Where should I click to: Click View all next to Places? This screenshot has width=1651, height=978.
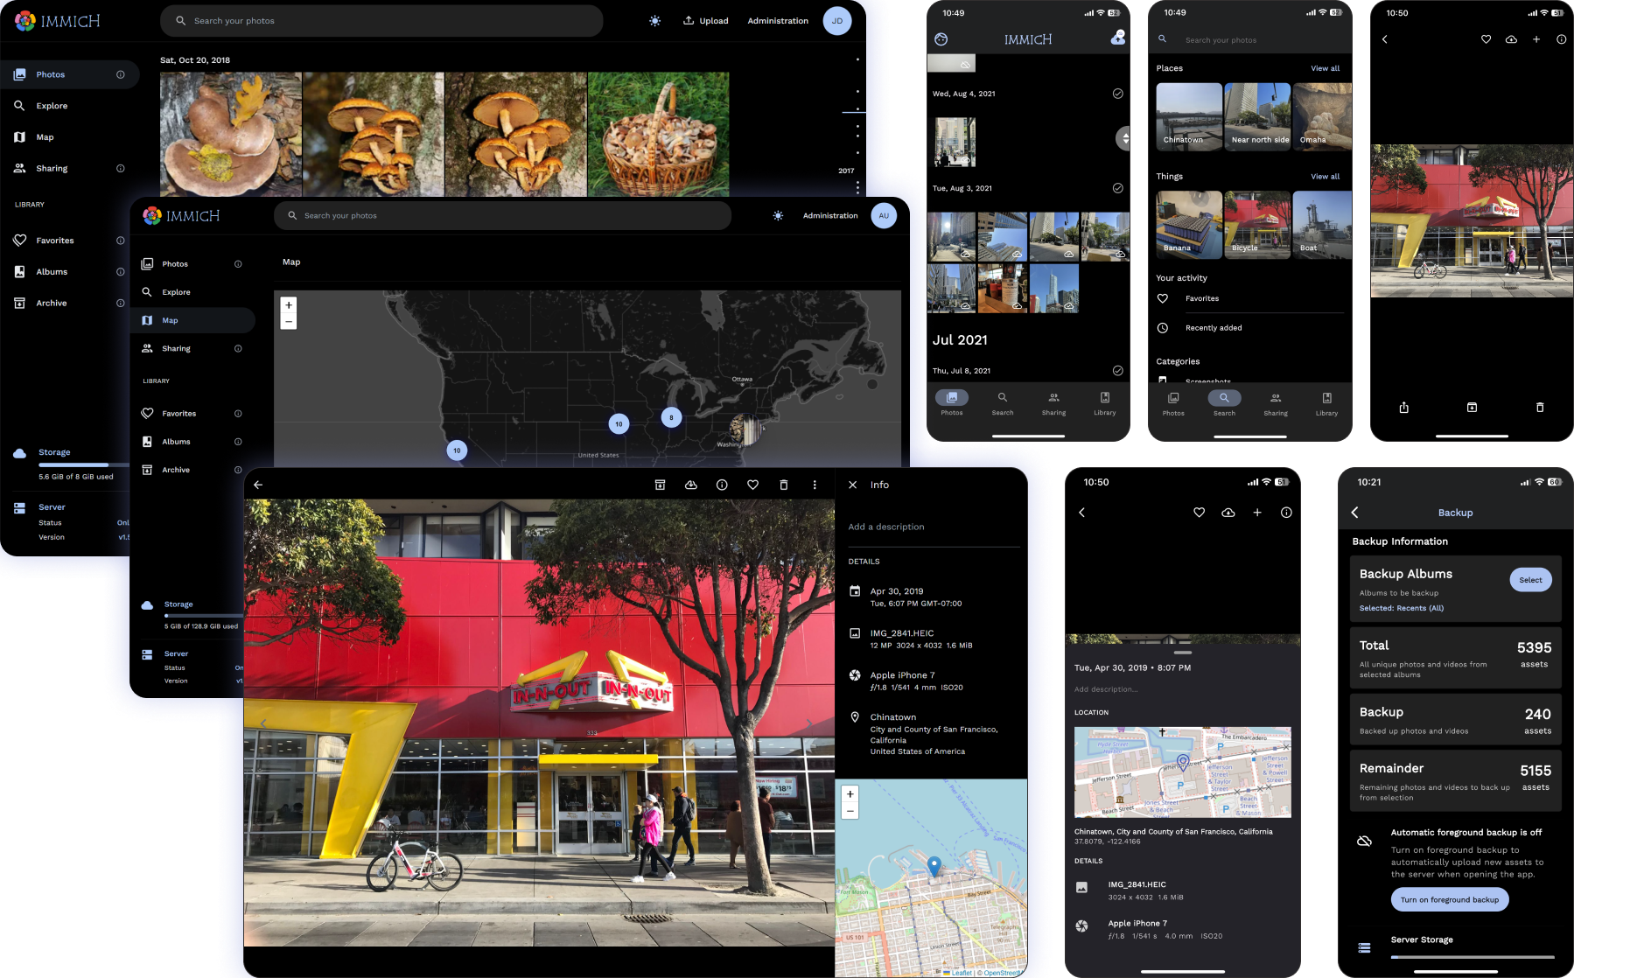pyautogui.click(x=1325, y=67)
